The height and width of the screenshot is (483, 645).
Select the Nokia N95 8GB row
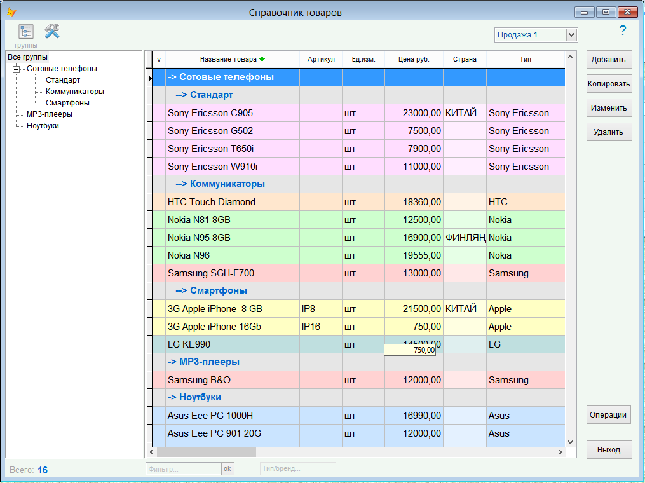[358, 238]
